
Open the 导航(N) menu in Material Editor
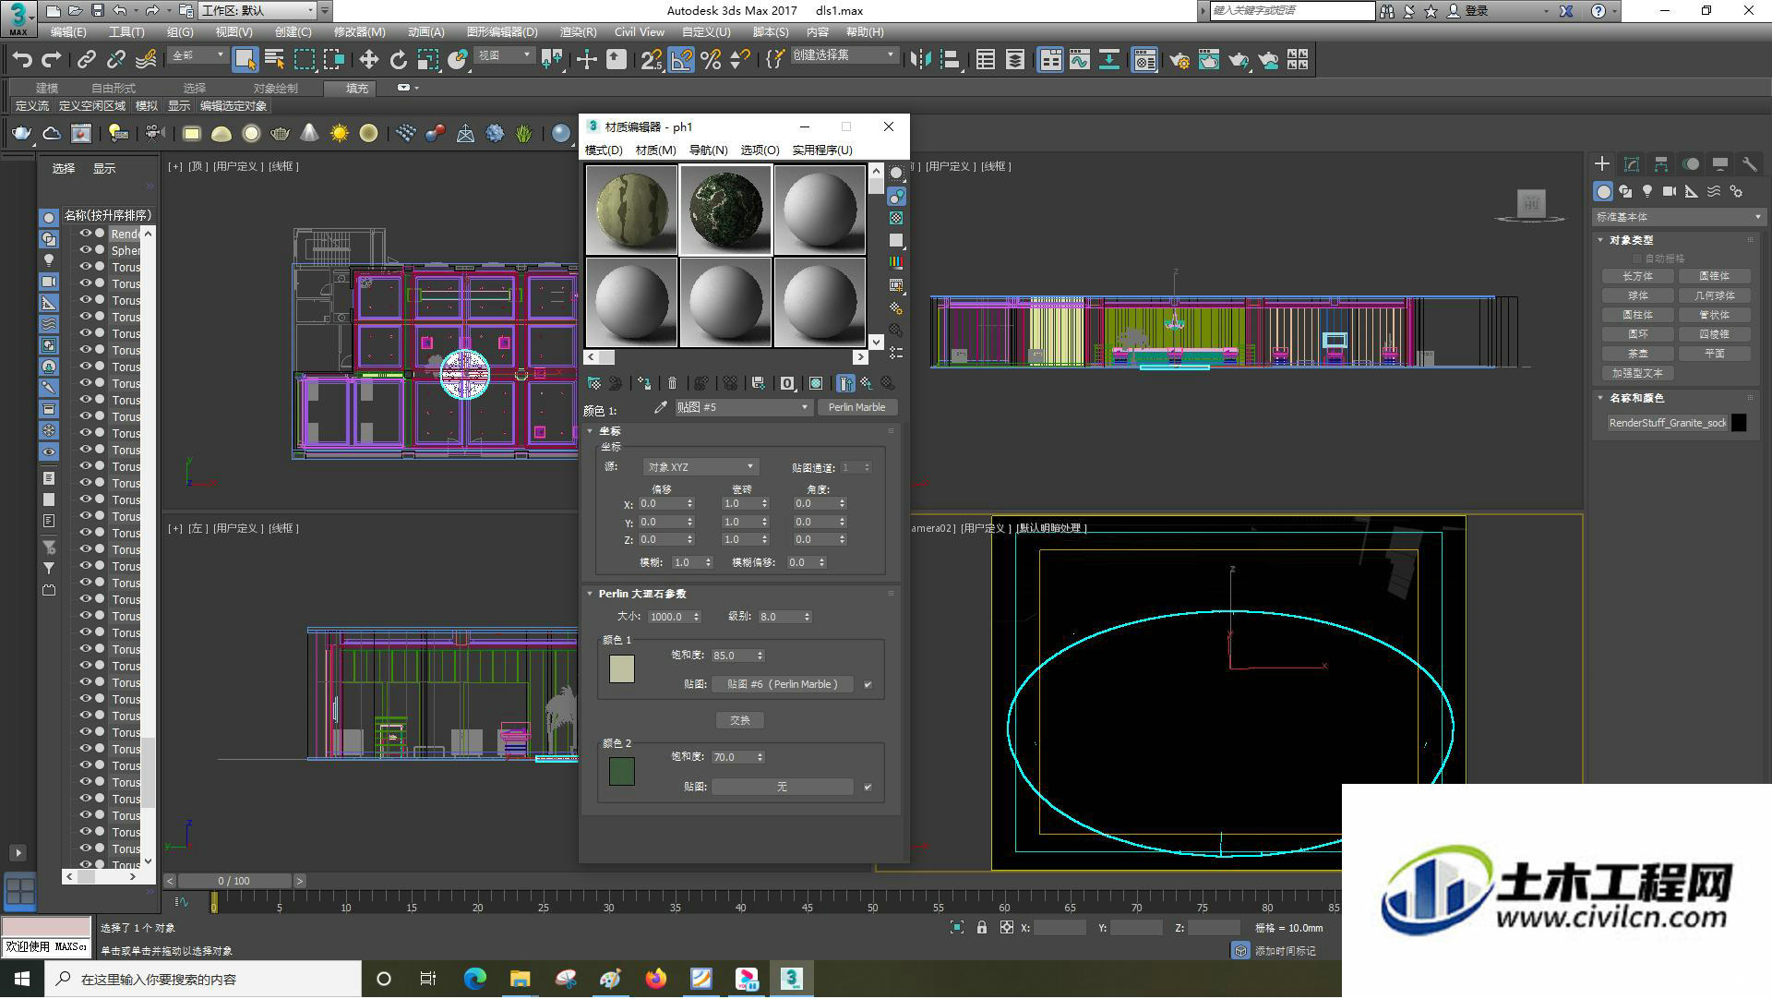coord(708,150)
